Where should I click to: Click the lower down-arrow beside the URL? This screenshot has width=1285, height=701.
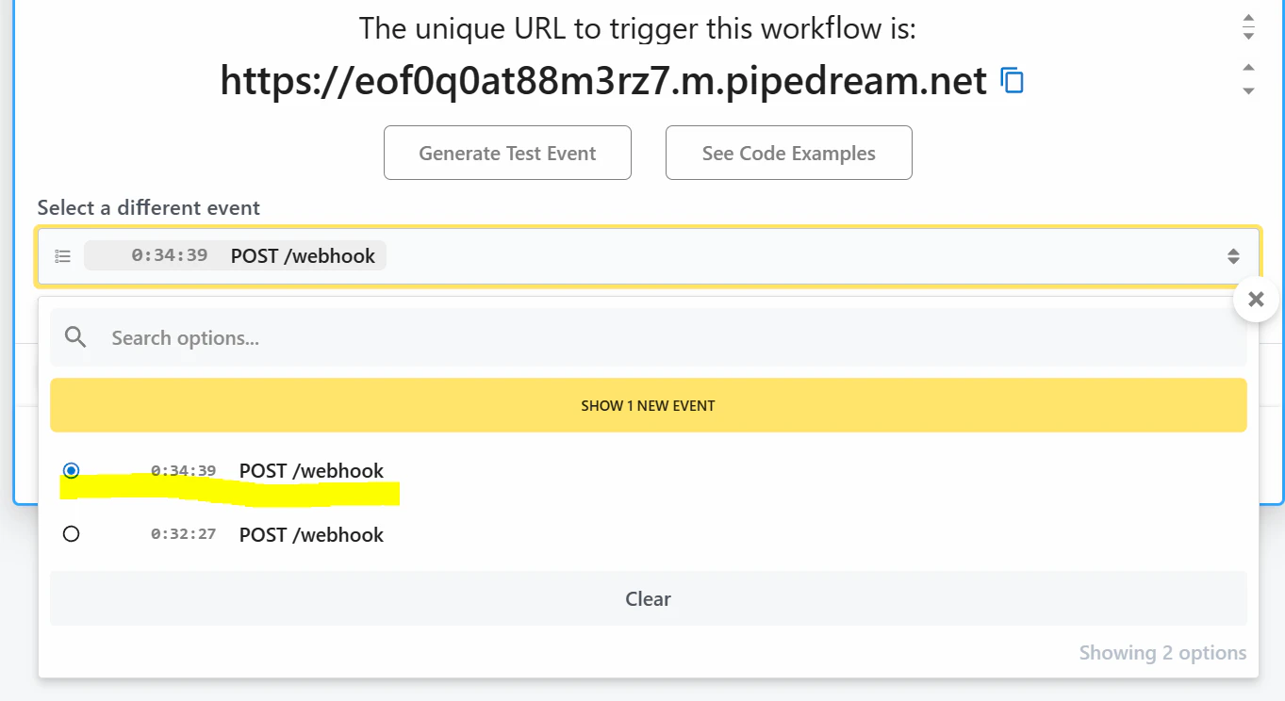pos(1248,91)
